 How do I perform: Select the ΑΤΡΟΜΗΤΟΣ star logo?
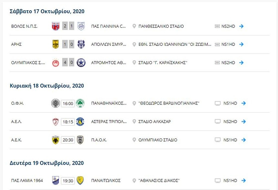pyautogui.click(x=80, y=62)
